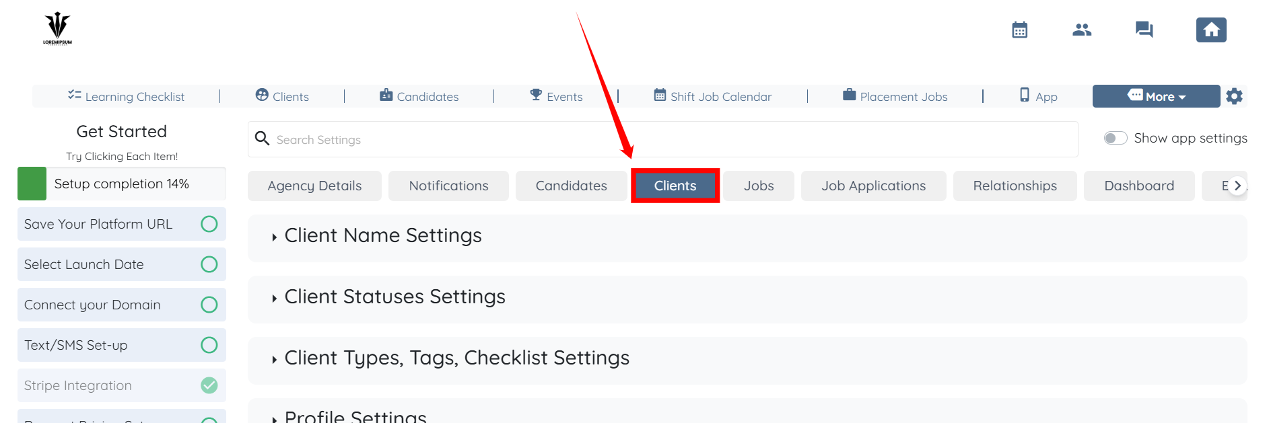Go to Placement Jobs page
Image resolution: width=1267 pixels, height=423 pixels.
click(895, 96)
